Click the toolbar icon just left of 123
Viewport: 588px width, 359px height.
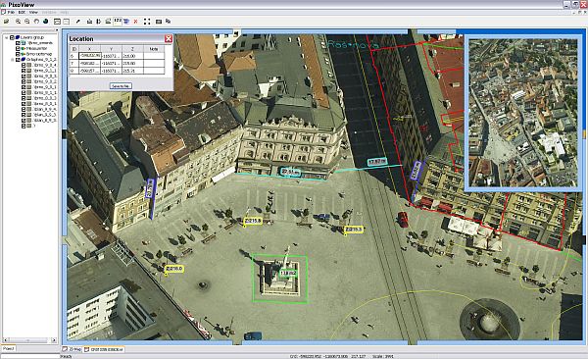click(x=108, y=22)
